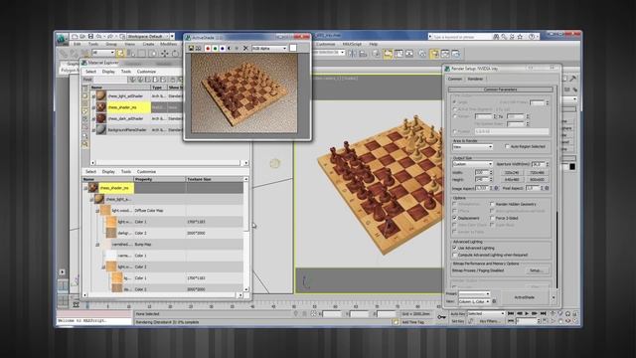The image size is (636, 358).
Task: Click the ActiveShade render button in Render Setup
Action: [x=525, y=297]
